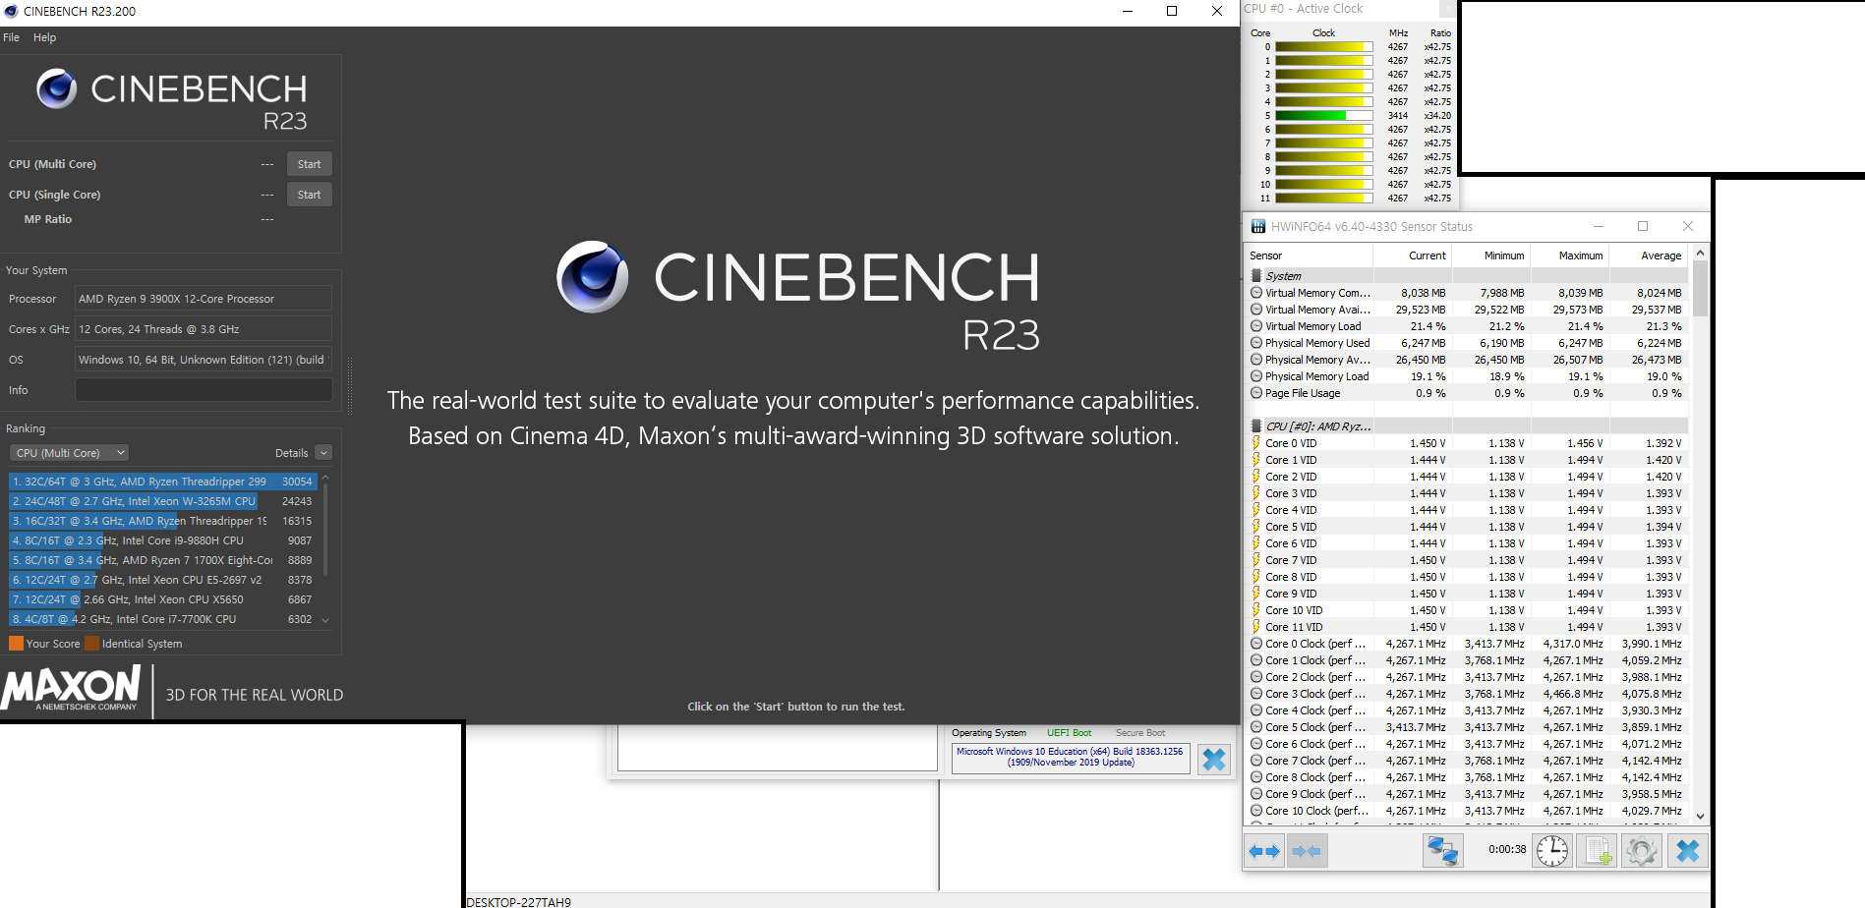Select ranking row 3 Threadripper 16C/32T
This screenshot has width=1865, height=908.
(x=162, y=521)
